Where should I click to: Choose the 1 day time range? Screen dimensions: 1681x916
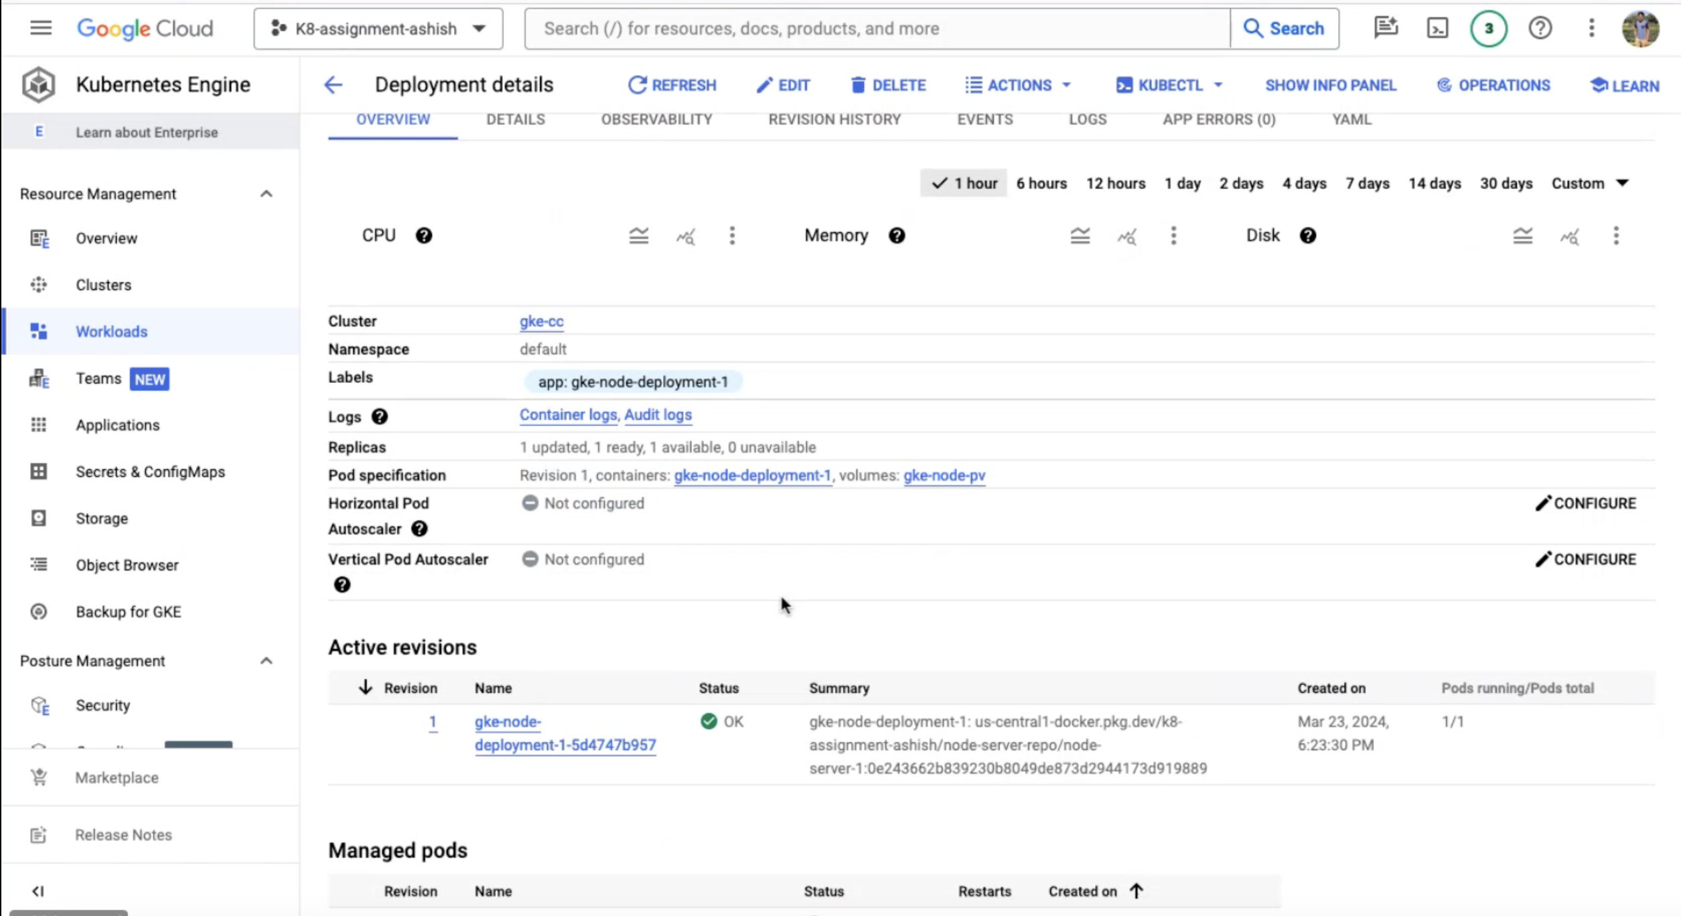pyautogui.click(x=1182, y=183)
